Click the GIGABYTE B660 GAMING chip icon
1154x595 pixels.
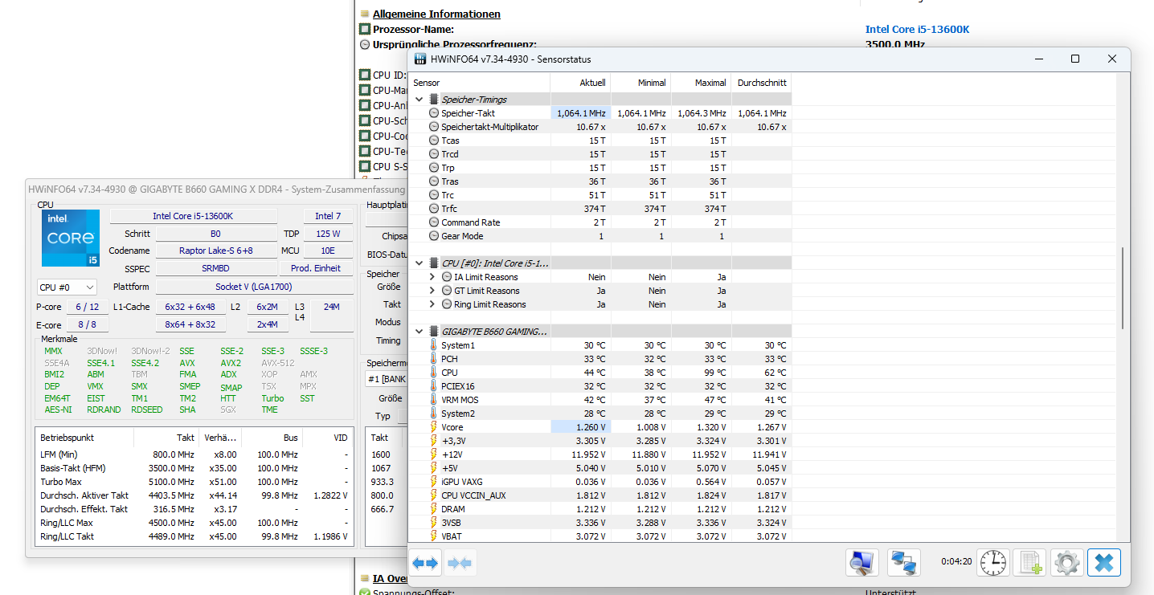pyautogui.click(x=434, y=331)
